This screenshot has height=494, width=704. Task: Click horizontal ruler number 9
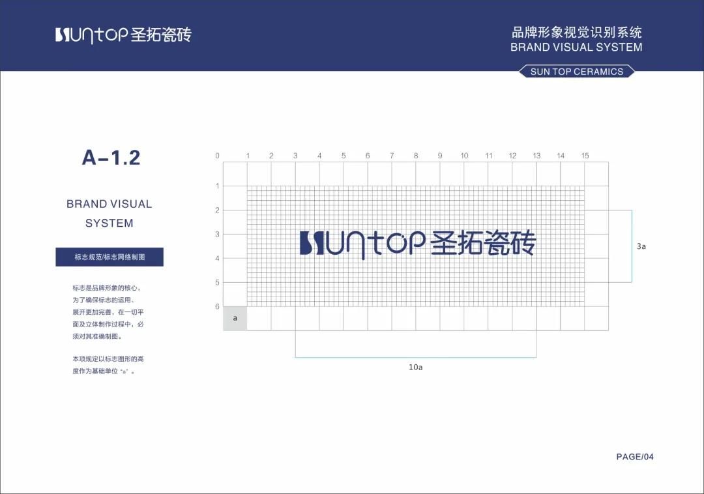(x=440, y=156)
